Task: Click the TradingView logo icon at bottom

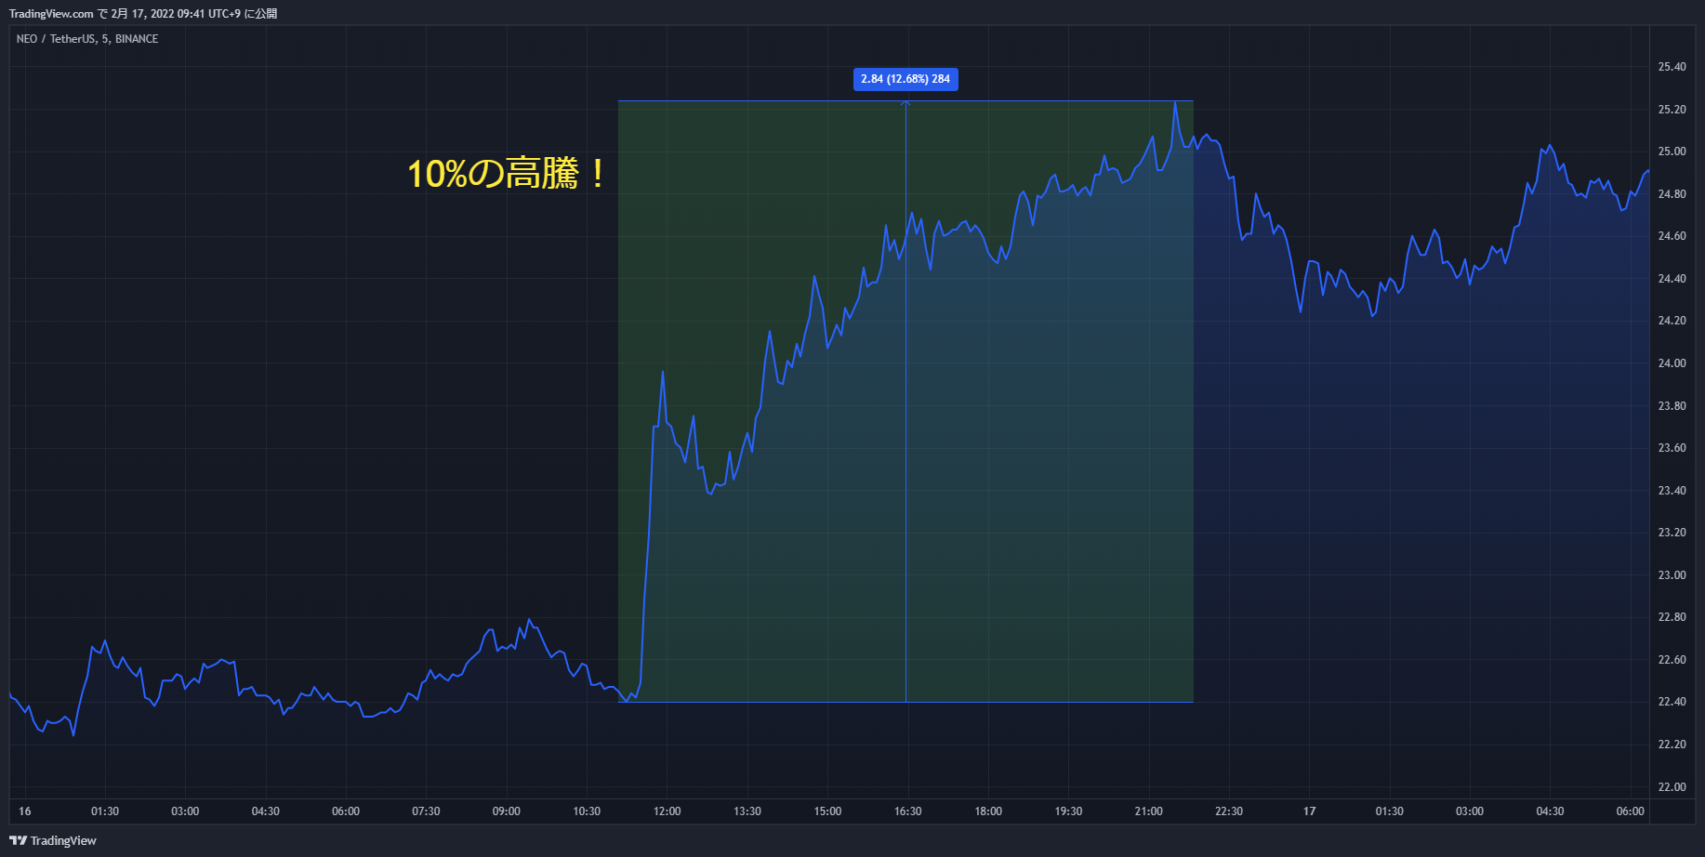Action: pyautogui.click(x=18, y=840)
